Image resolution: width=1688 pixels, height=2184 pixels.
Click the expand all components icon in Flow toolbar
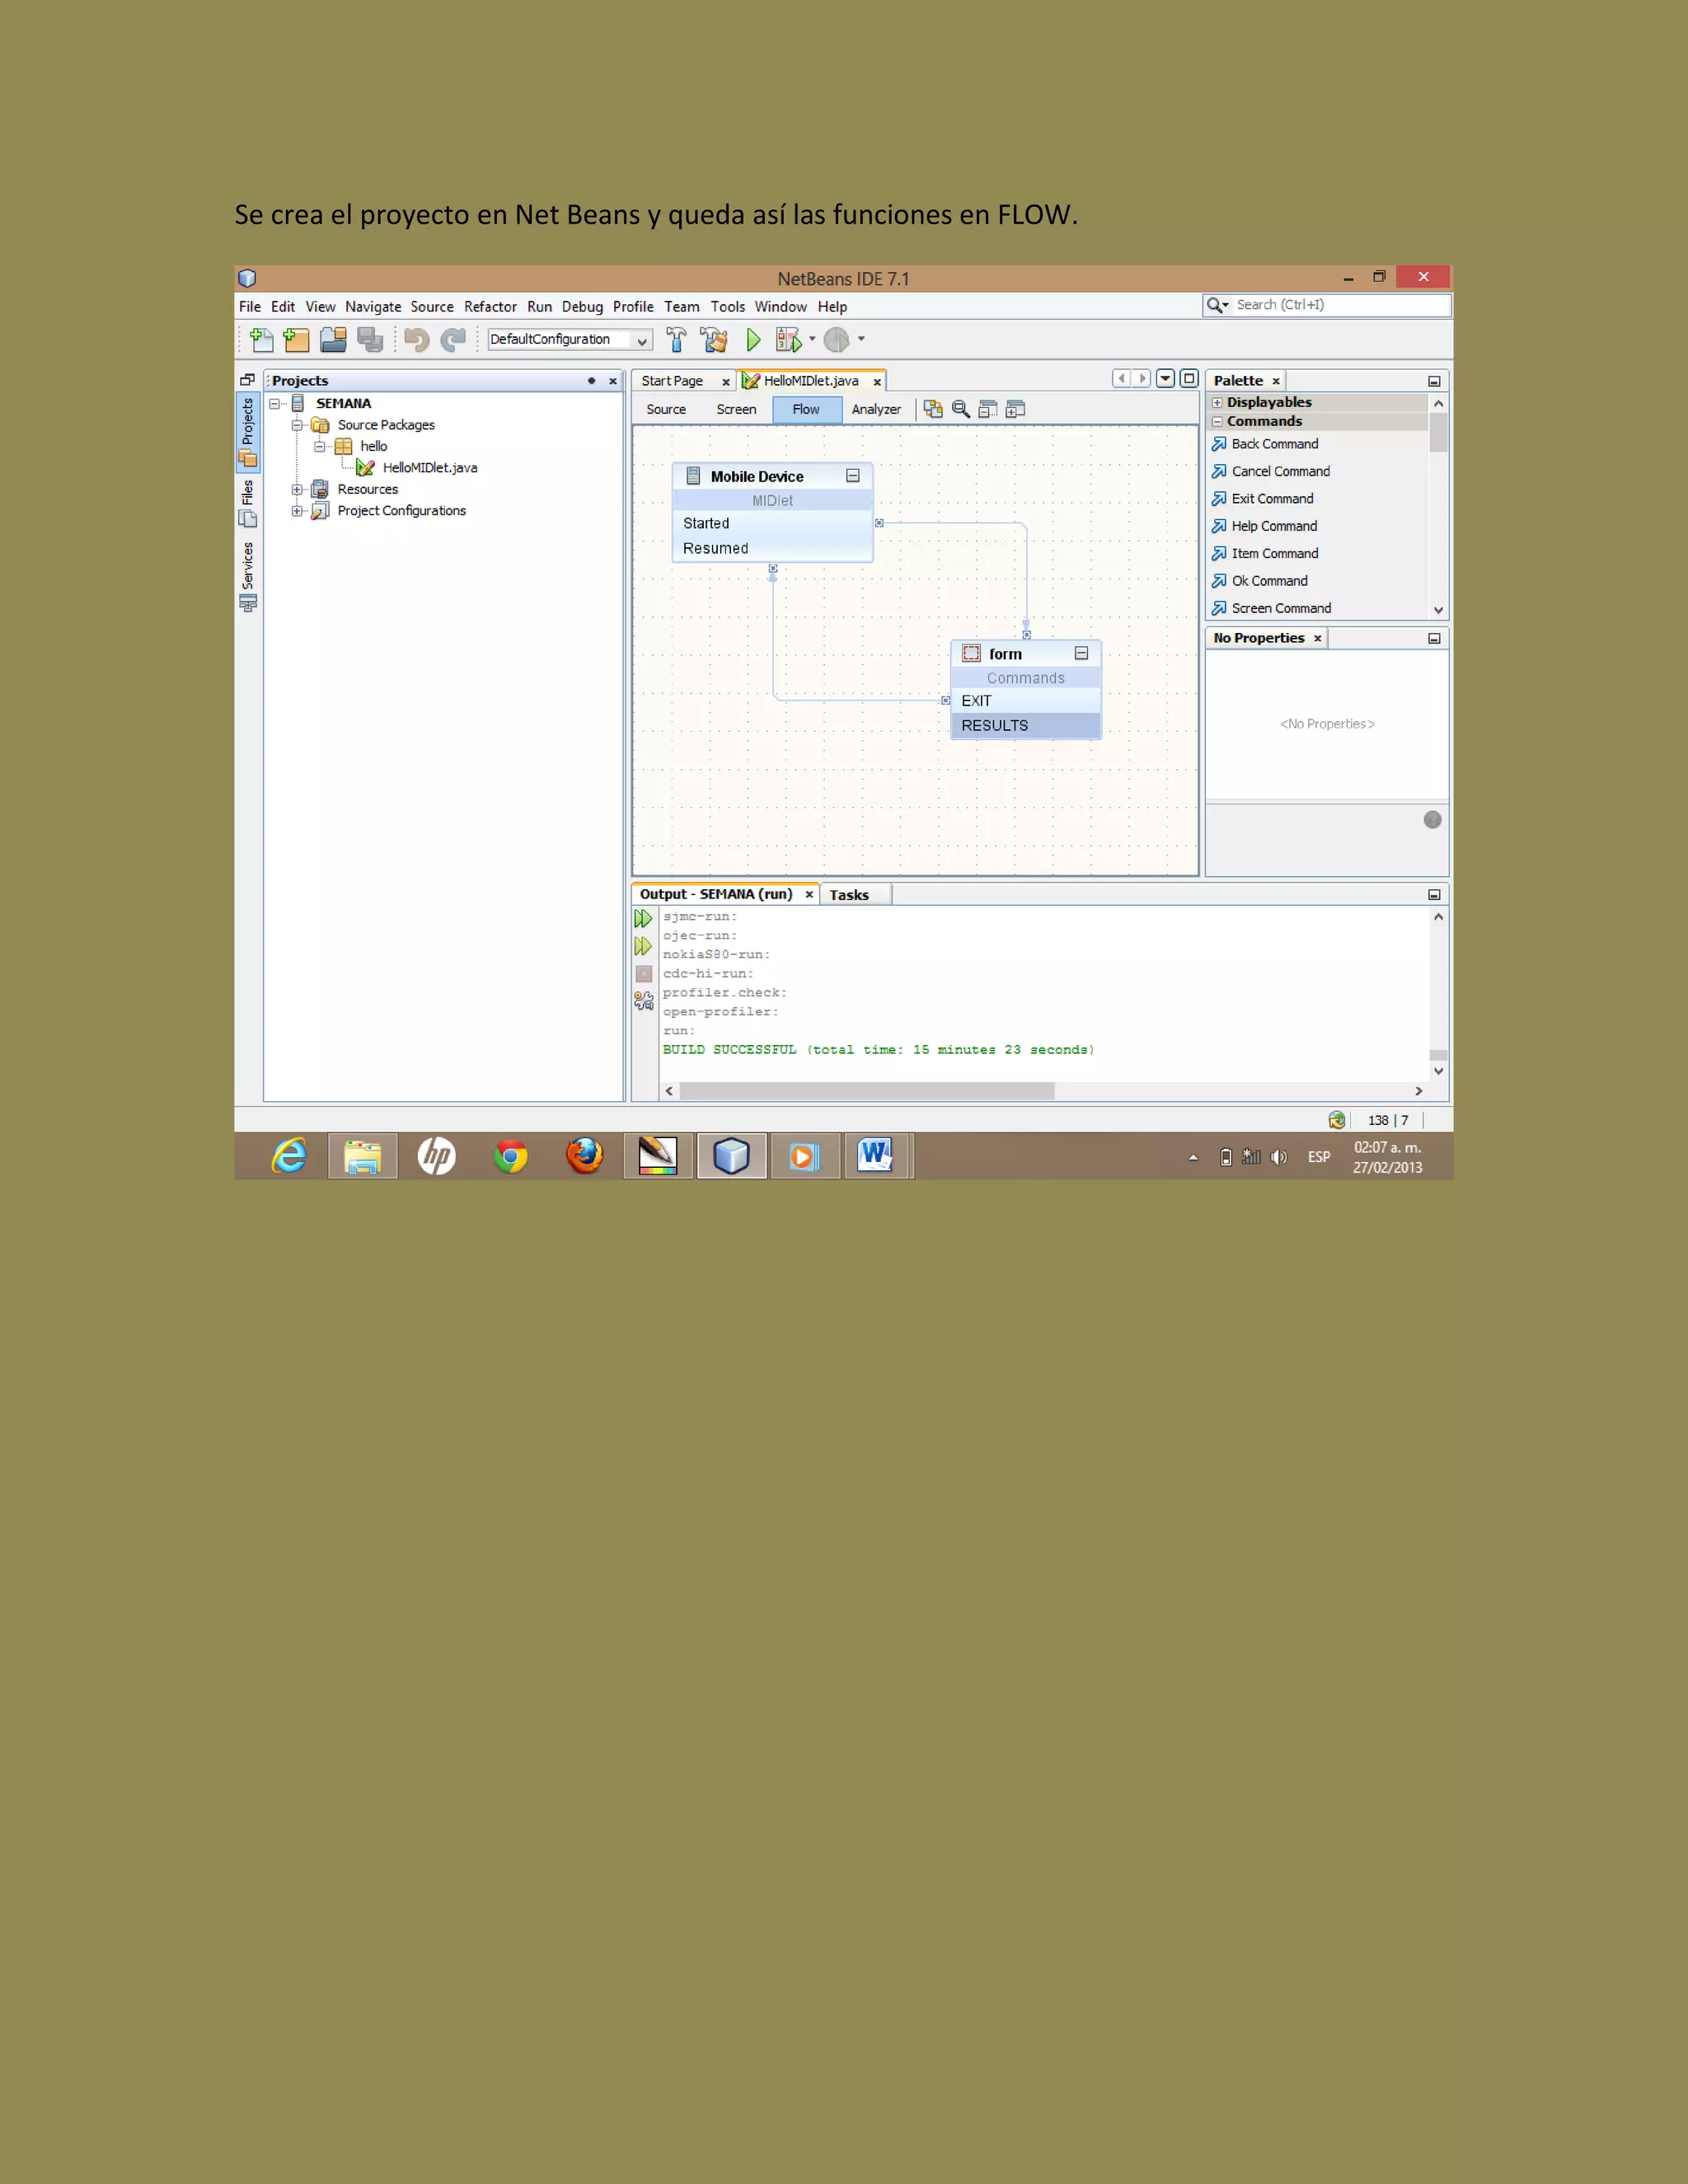coord(1015,409)
